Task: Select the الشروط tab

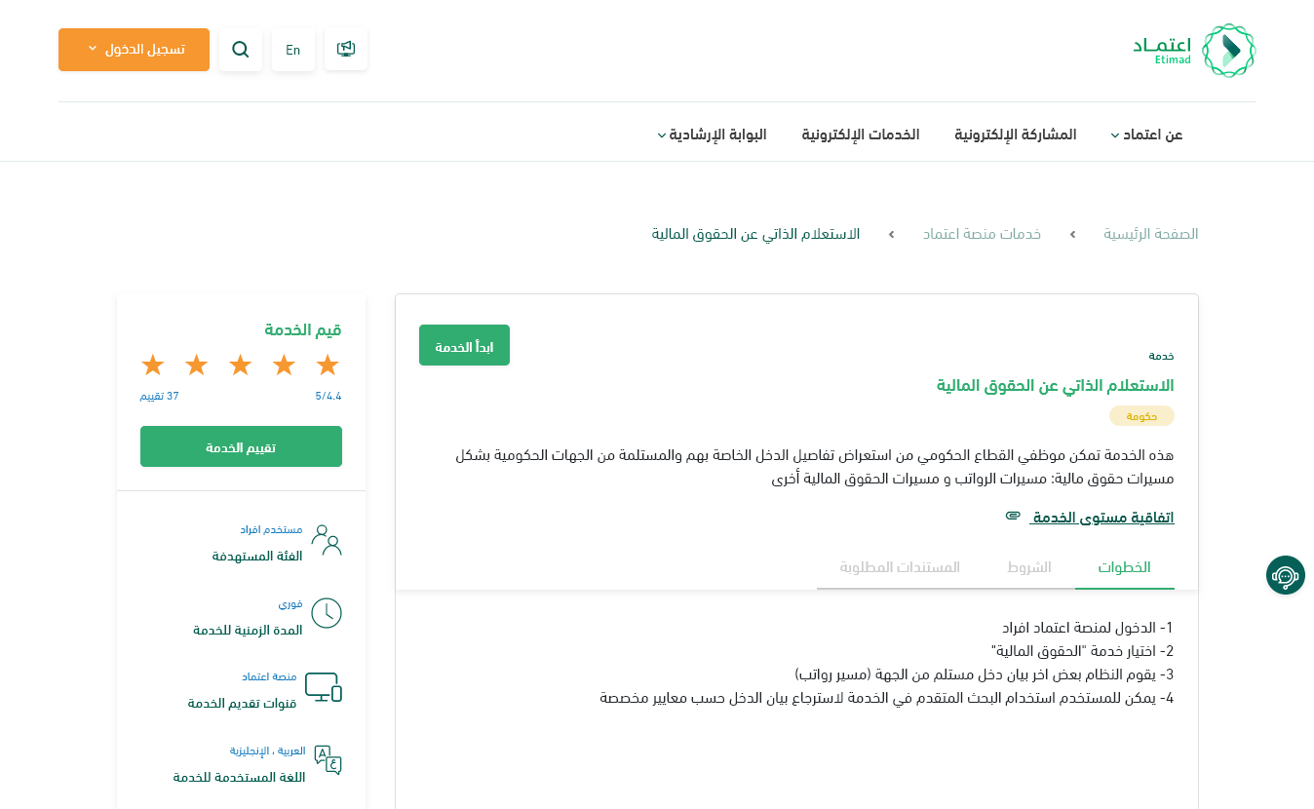Action: tap(1029, 567)
